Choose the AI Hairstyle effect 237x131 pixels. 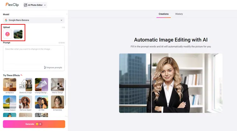[x=58, y=103]
